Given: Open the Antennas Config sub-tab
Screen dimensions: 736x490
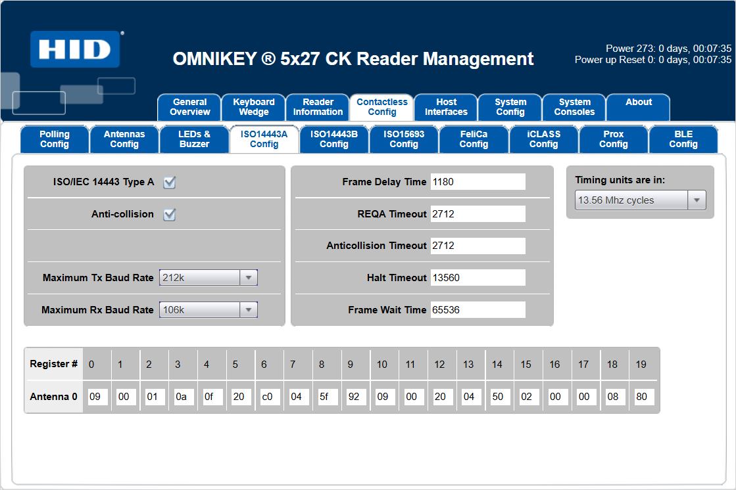Looking at the screenshot, I should (x=124, y=139).
